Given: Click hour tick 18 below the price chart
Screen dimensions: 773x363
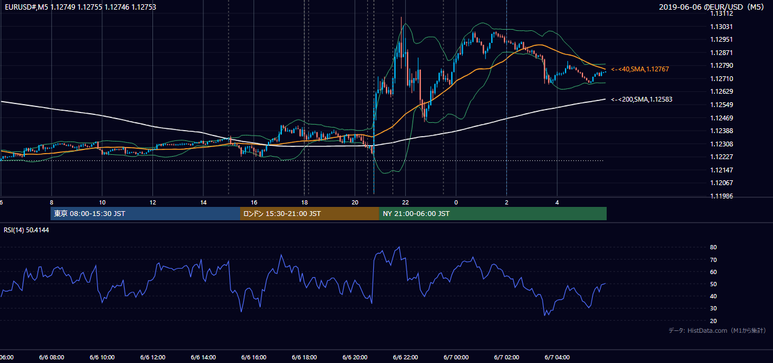Looking at the screenshot, I should click(305, 203).
